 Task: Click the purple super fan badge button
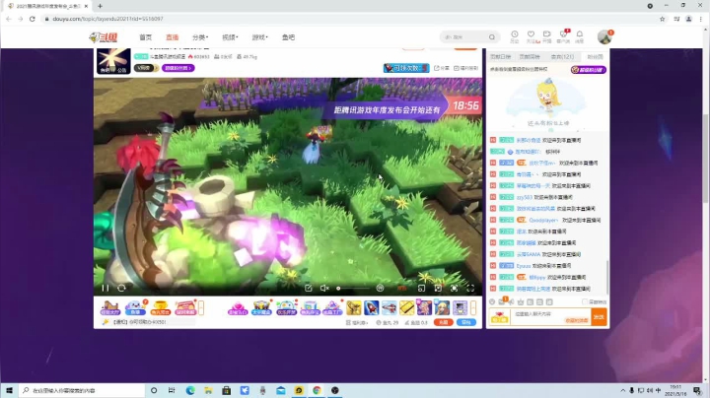click(x=588, y=70)
